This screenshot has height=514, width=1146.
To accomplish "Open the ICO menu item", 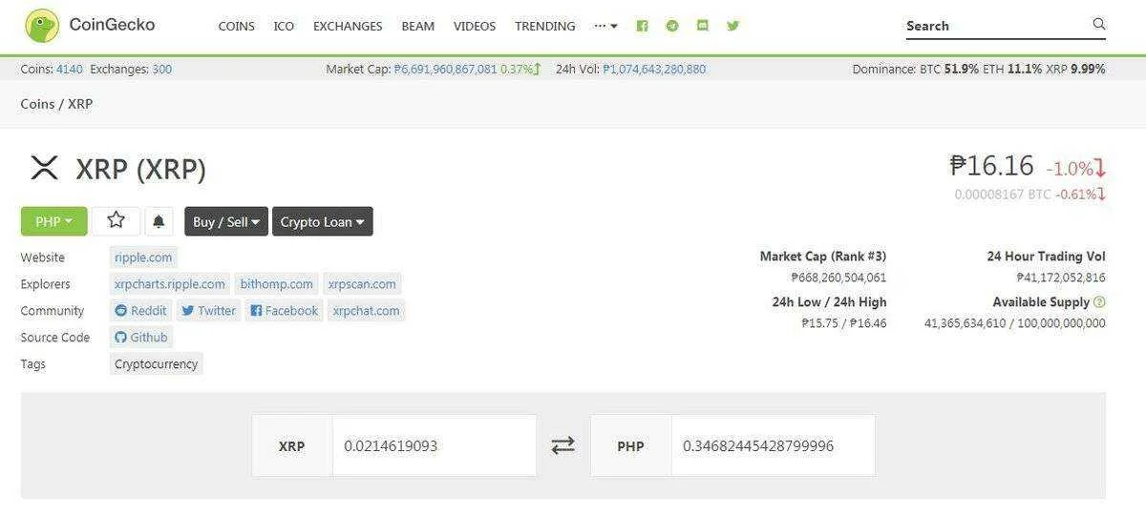I will [x=284, y=26].
